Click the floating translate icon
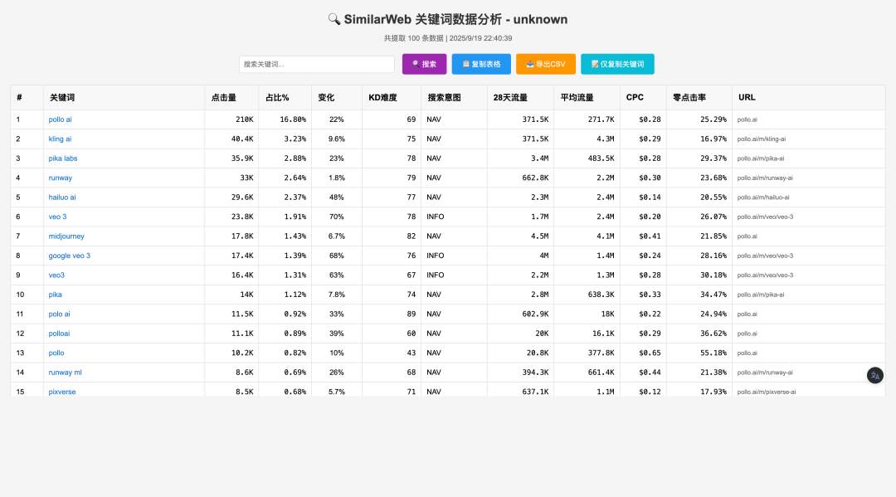Image resolution: width=896 pixels, height=497 pixels. [x=875, y=375]
